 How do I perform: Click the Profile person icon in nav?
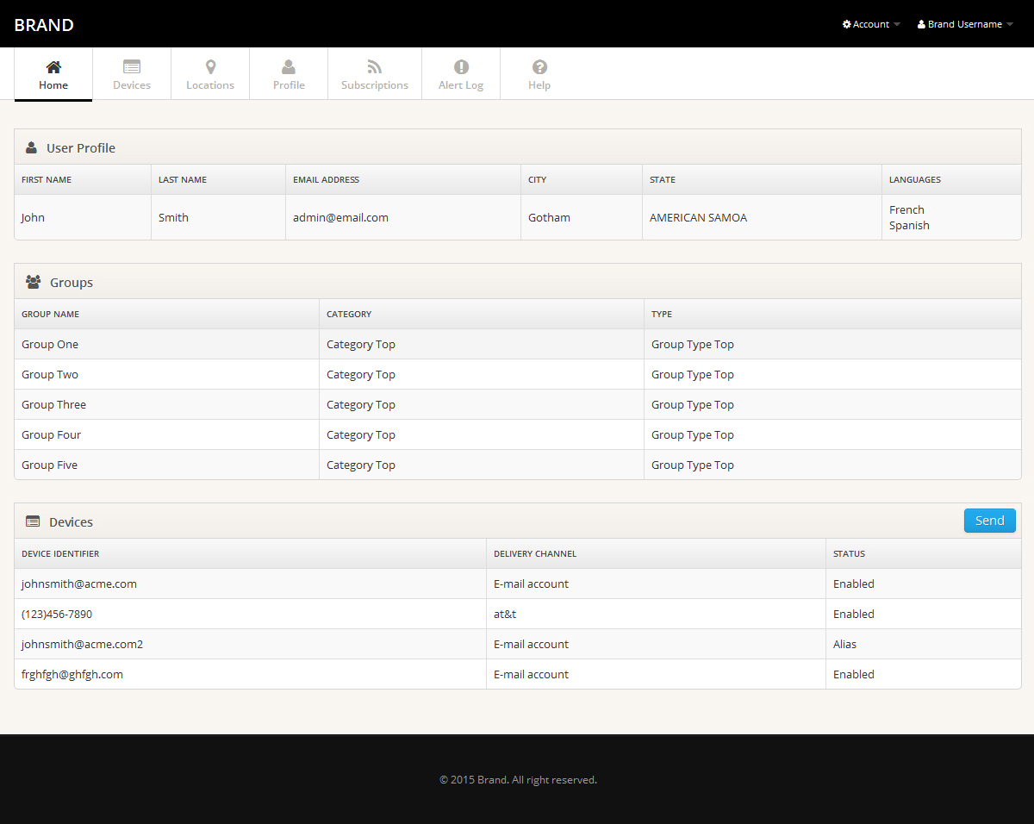(289, 66)
